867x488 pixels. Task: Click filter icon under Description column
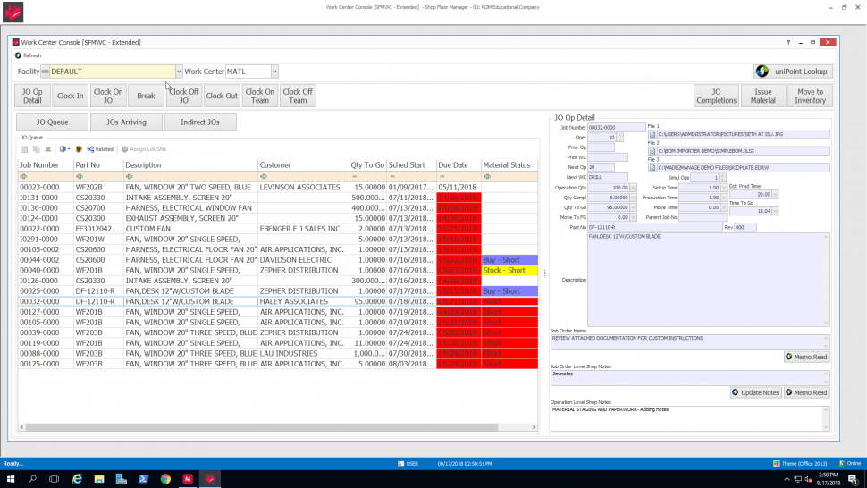tap(130, 177)
